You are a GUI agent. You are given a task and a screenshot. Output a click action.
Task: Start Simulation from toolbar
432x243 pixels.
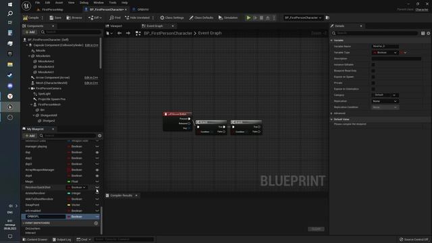point(228,18)
